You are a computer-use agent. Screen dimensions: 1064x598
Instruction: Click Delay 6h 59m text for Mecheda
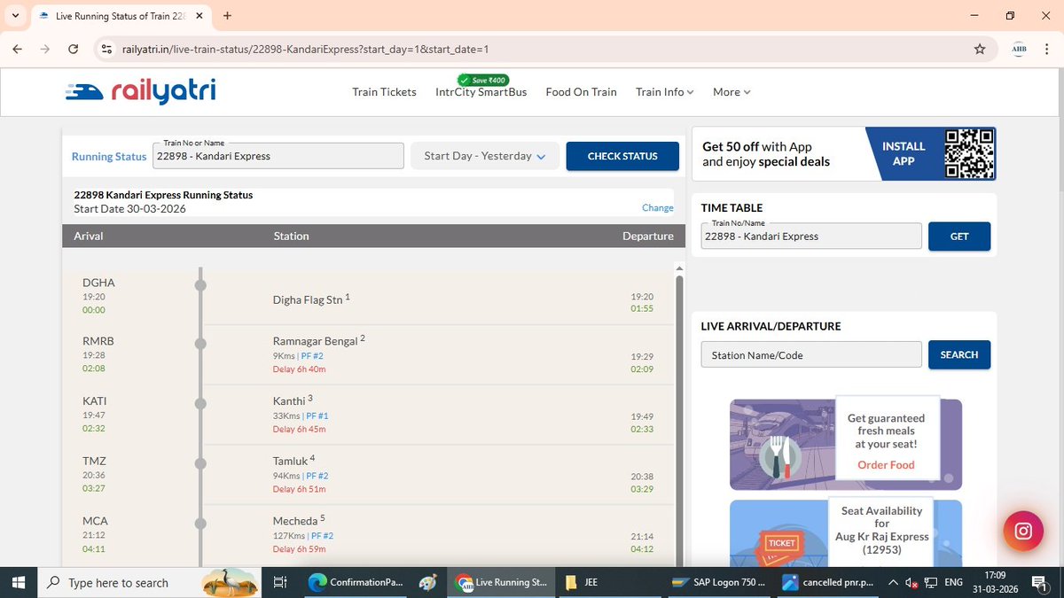[x=299, y=549]
